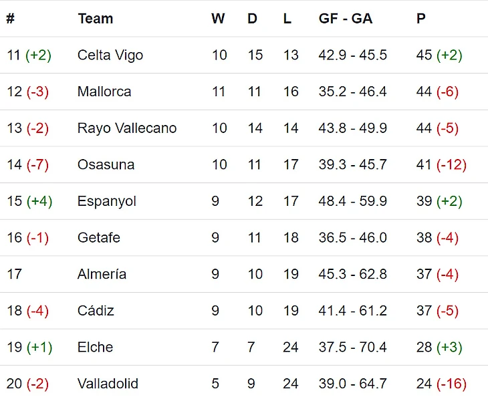
Task: Click the D draws column header
Action: pyautogui.click(x=252, y=19)
